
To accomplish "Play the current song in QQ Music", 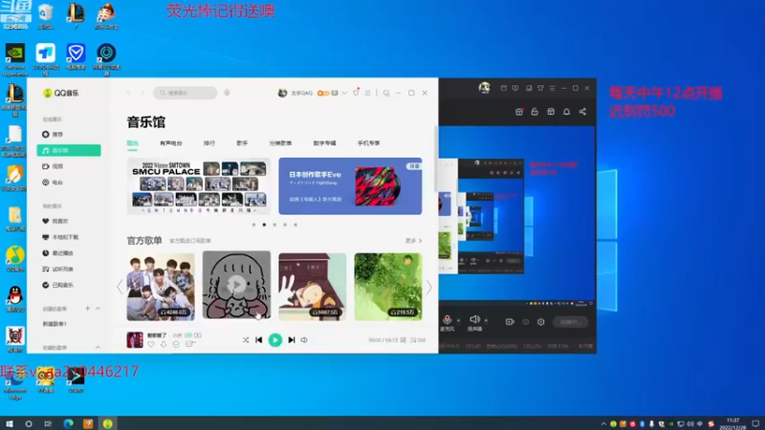I will click(x=275, y=340).
